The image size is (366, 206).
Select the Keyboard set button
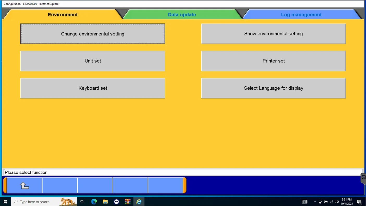[x=93, y=88]
